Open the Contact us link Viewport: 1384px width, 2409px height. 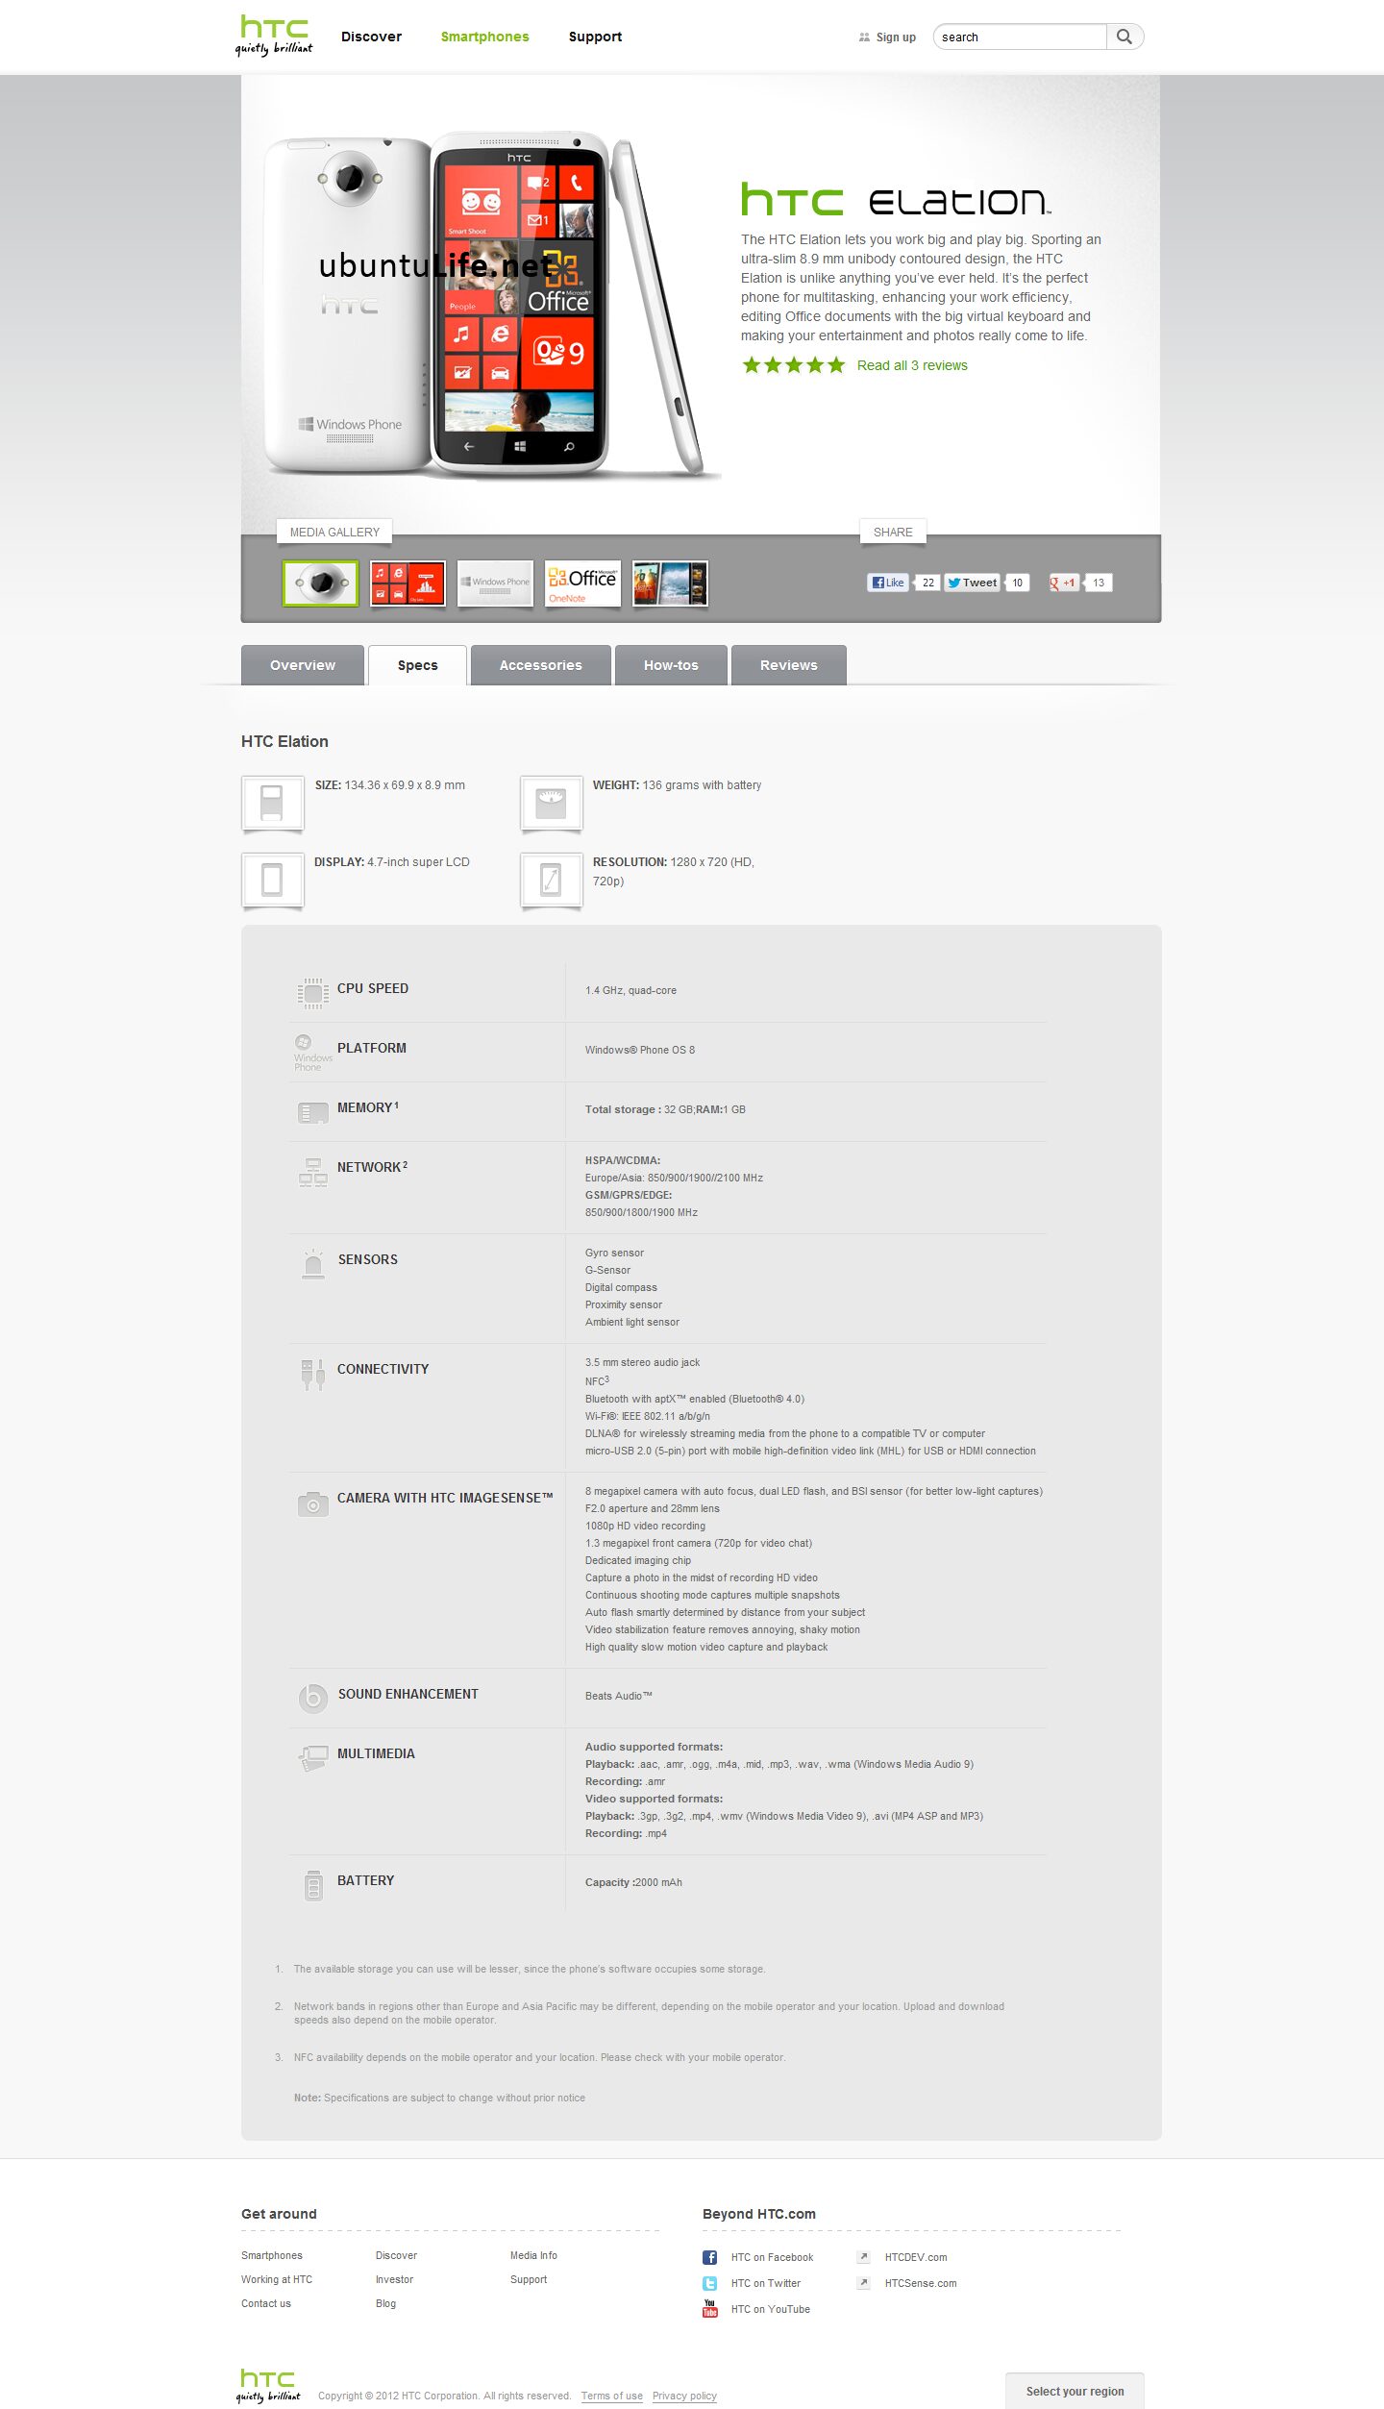coord(266,2303)
